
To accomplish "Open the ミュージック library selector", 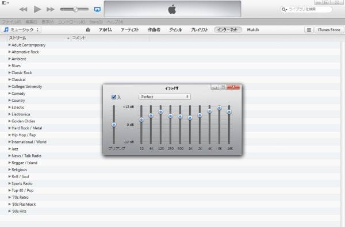I will pos(21,30).
